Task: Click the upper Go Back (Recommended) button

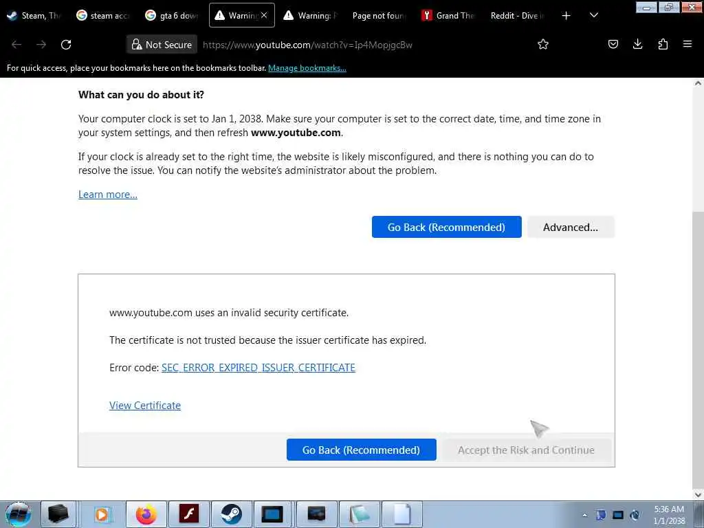Action: [x=447, y=227]
